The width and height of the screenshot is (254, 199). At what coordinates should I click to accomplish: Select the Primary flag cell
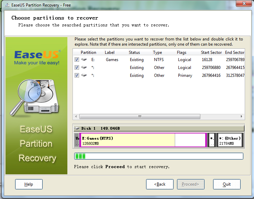pos(185,75)
